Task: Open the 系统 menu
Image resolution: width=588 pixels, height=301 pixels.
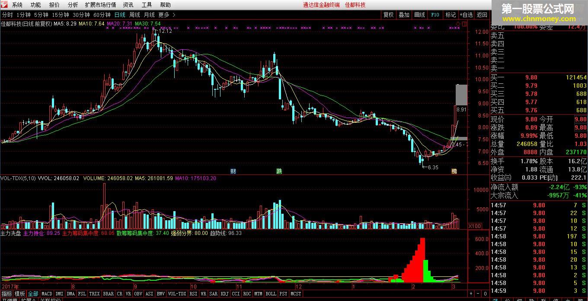Action: [17, 5]
